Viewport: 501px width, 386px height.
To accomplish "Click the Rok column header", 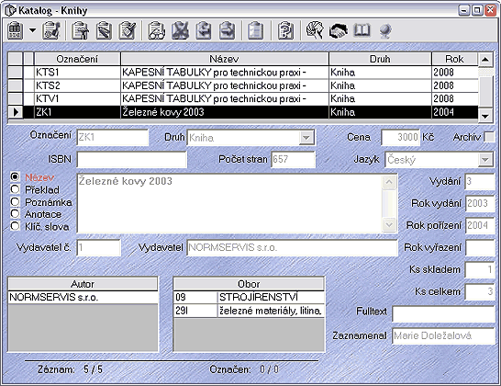I will pyautogui.click(x=454, y=59).
